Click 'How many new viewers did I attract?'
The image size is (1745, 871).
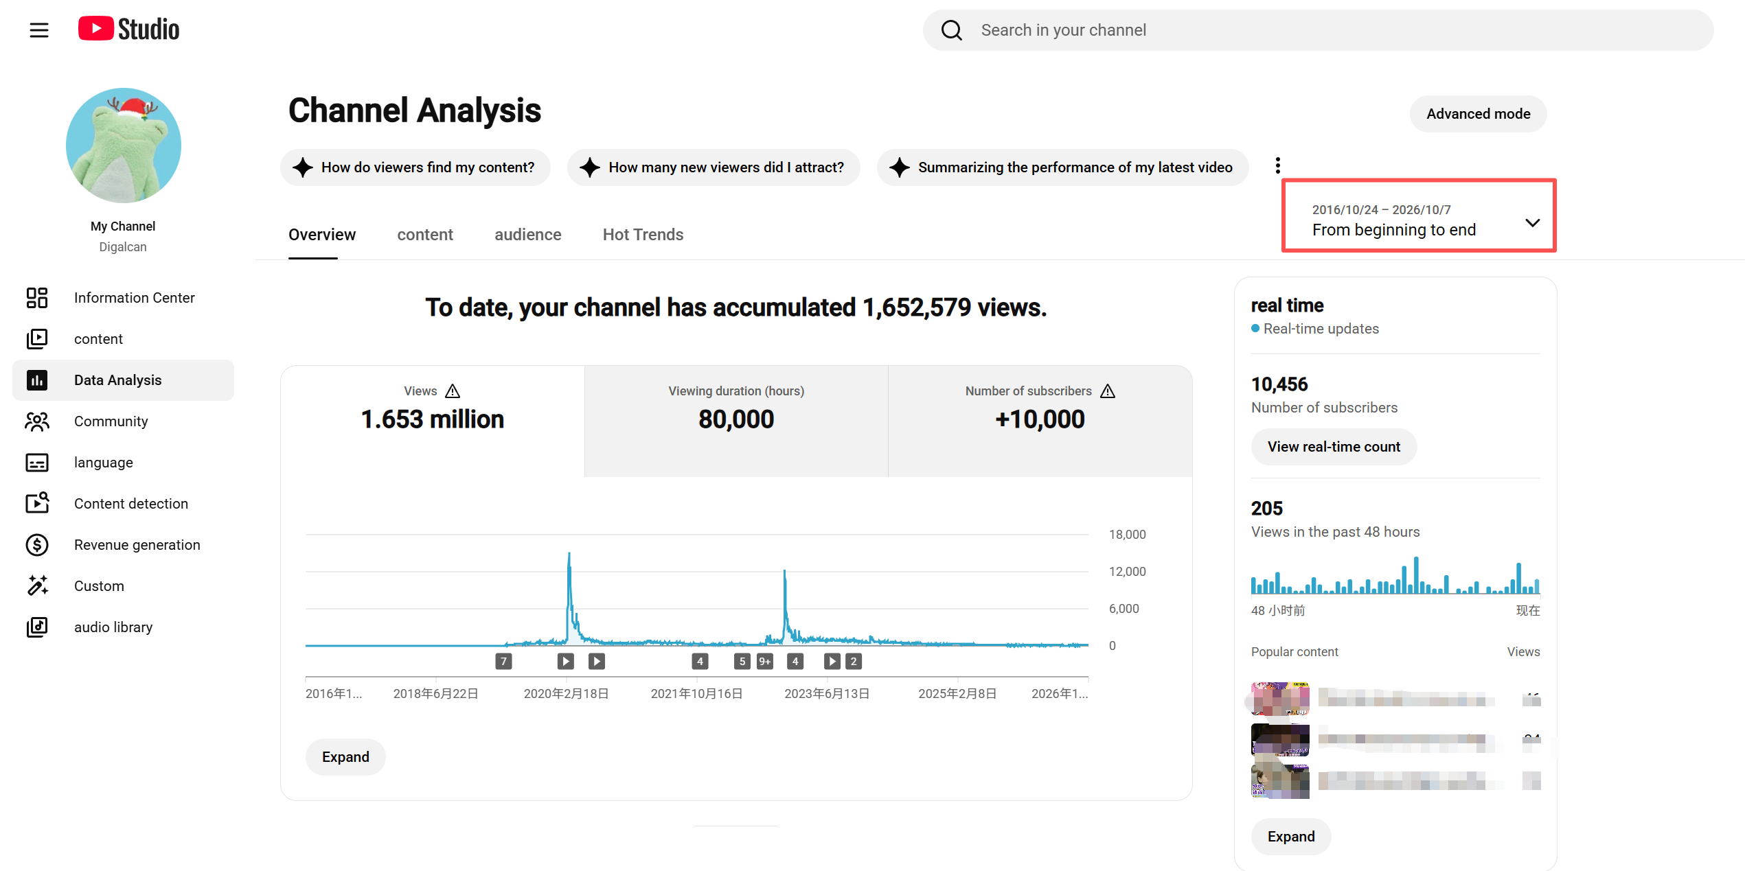coord(714,167)
